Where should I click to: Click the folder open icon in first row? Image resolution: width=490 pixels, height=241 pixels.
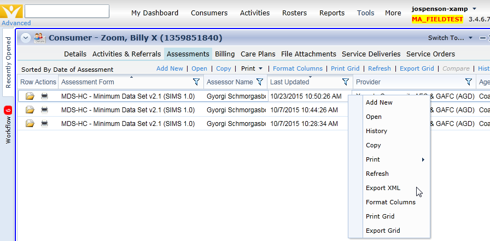click(30, 96)
